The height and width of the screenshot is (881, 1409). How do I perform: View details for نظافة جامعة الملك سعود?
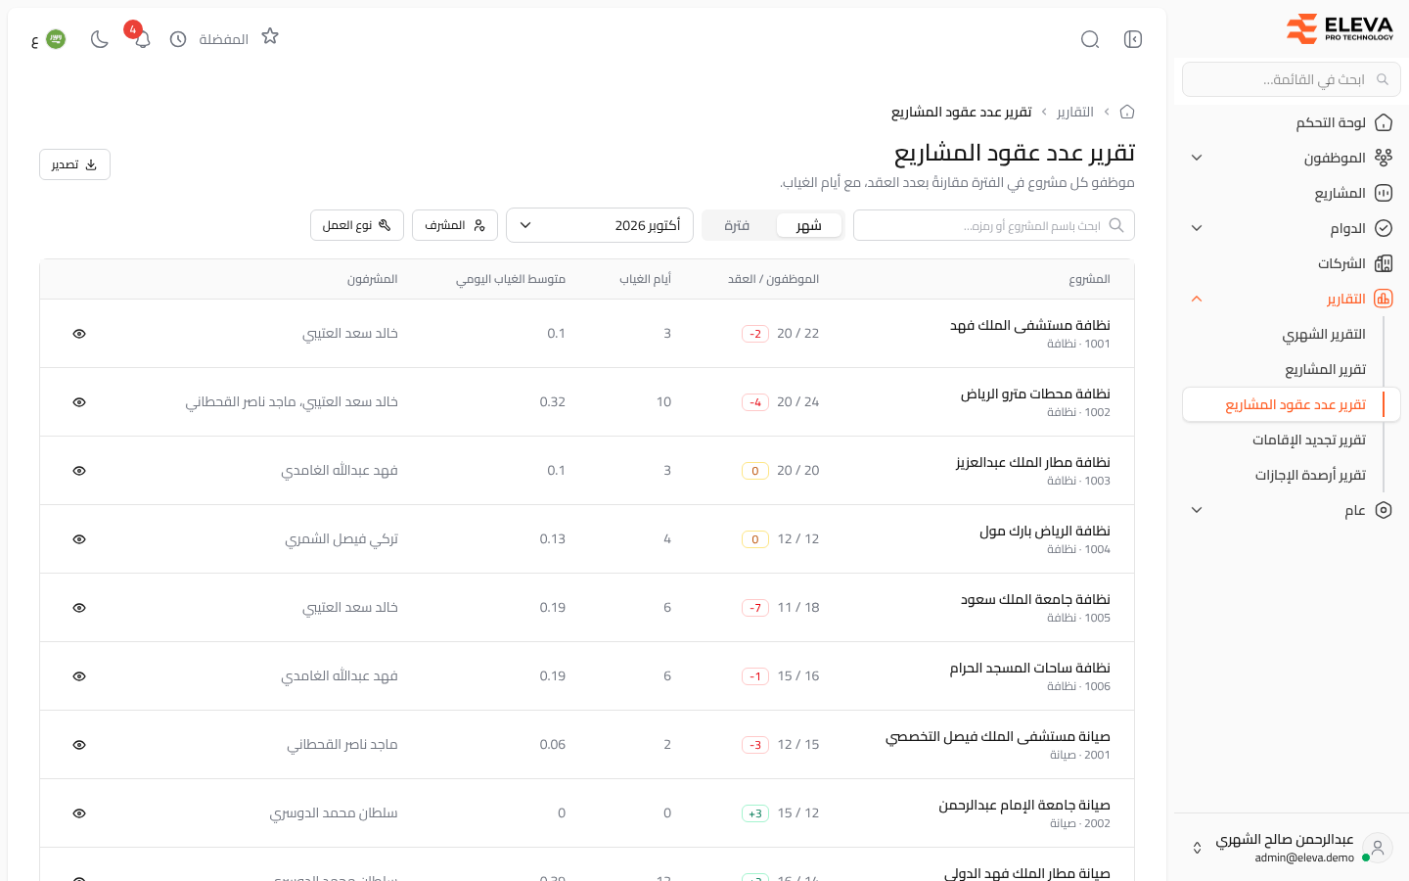pyautogui.click(x=79, y=608)
